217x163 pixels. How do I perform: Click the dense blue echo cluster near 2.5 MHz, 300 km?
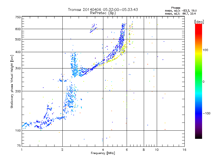coord(74,65)
